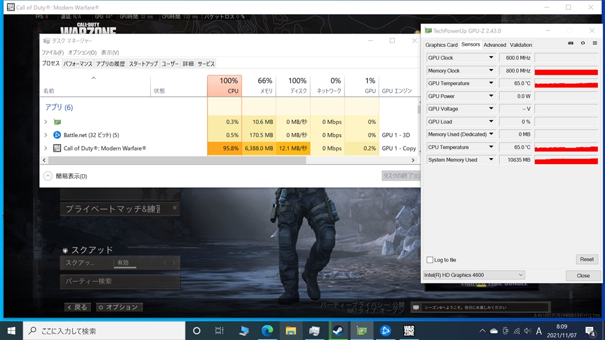Viewport: 605px width, 340px height.
Task: Open File Explorer from the taskbar
Action: (x=291, y=331)
